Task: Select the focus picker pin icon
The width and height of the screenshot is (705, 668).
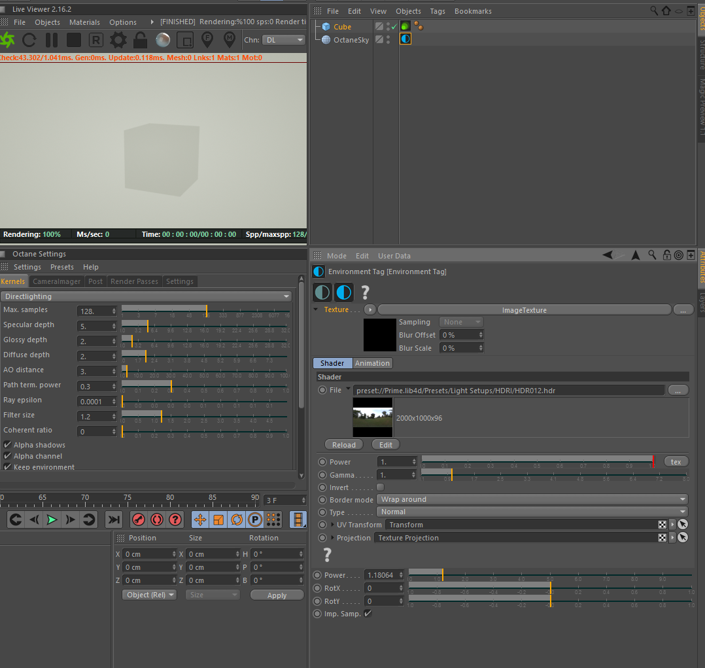Action: click(x=207, y=39)
